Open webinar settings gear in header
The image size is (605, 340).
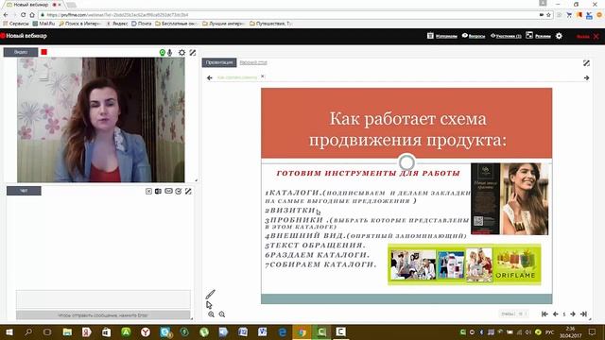tap(559, 36)
